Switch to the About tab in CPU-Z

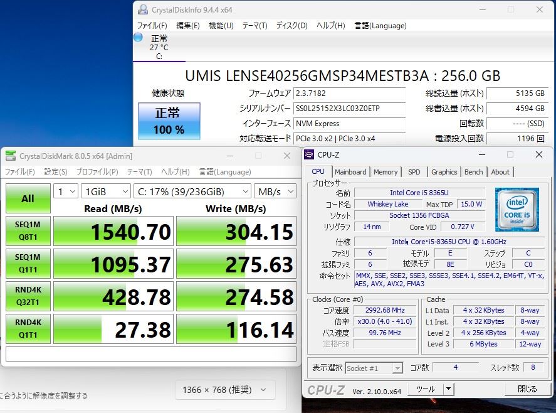(500, 172)
